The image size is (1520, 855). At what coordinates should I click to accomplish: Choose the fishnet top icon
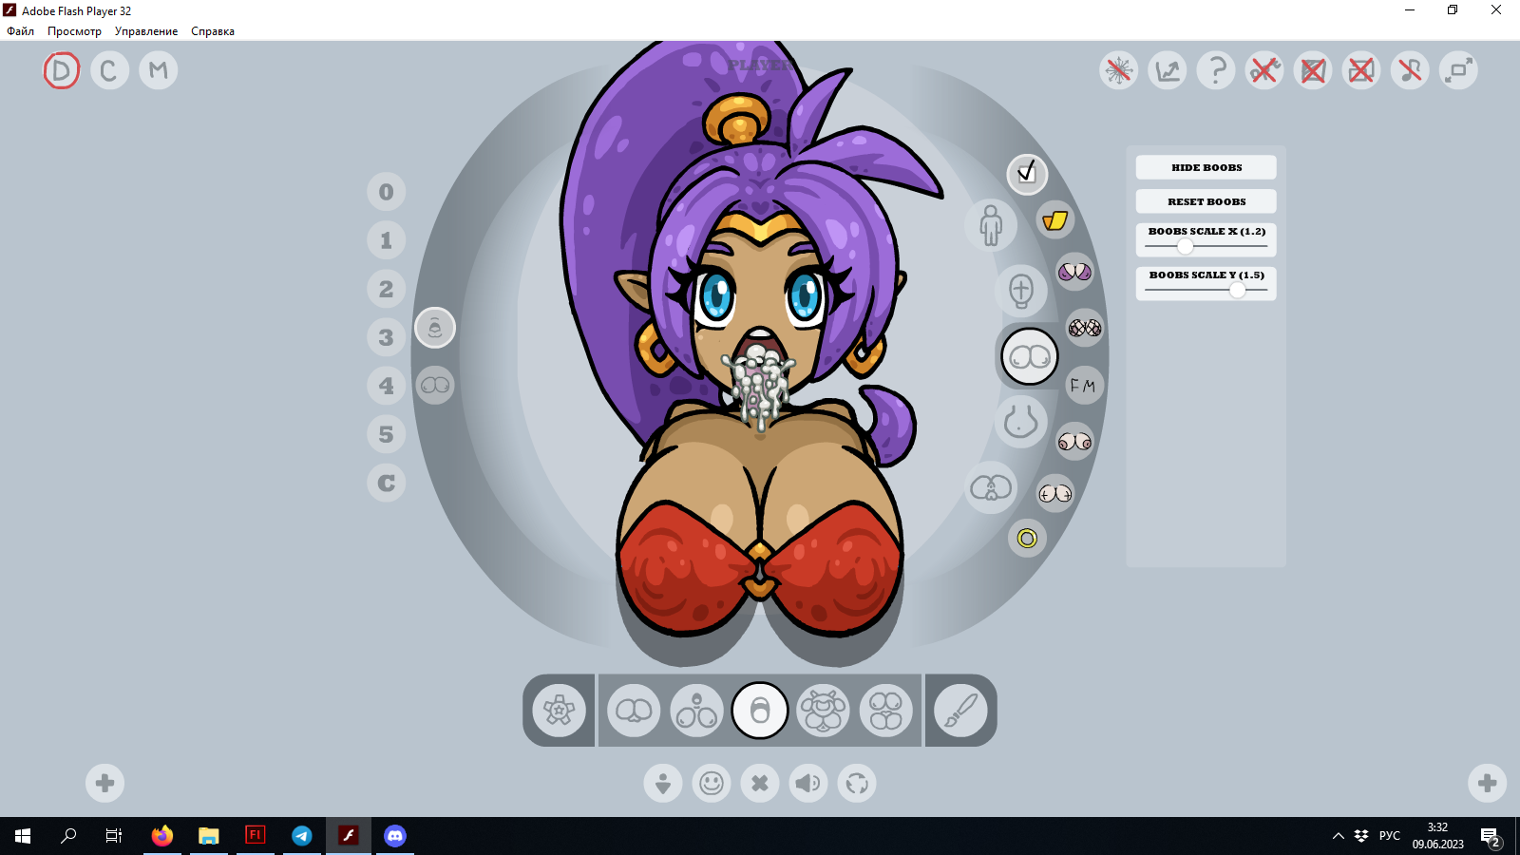pyautogui.click(x=1085, y=329)
